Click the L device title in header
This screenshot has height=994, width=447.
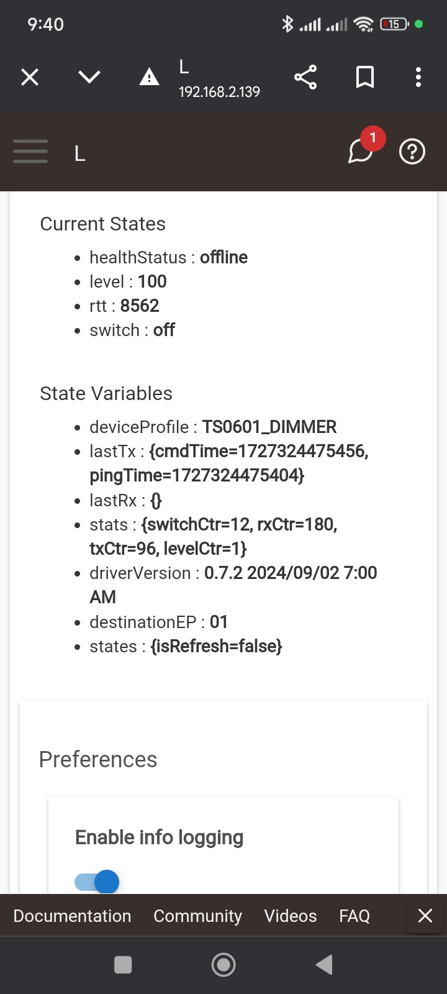(79, 153)
